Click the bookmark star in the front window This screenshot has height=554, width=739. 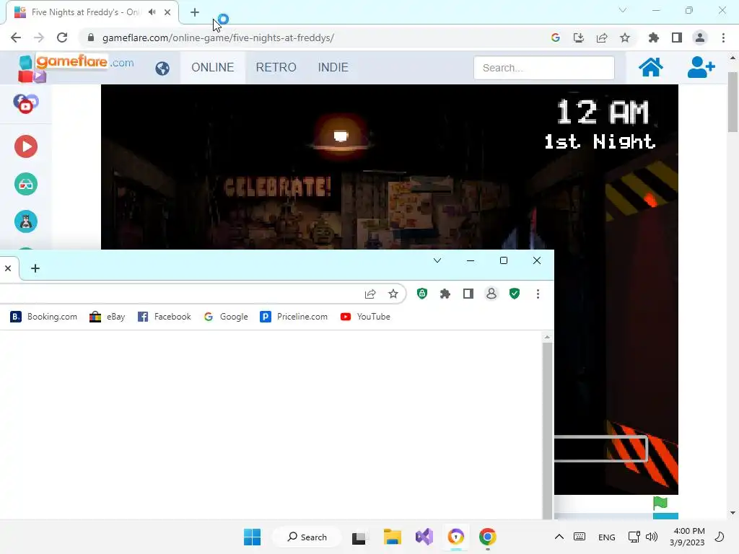(x=393, y=294)
